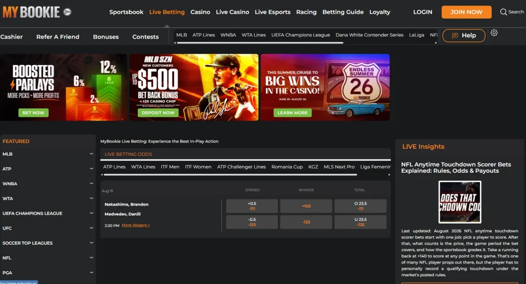Go to the Cashier page
526x284 pixels.
pos(11,37)
